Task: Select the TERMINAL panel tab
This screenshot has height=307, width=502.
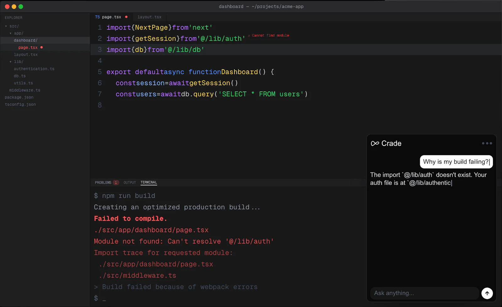Action: [149, 182]
